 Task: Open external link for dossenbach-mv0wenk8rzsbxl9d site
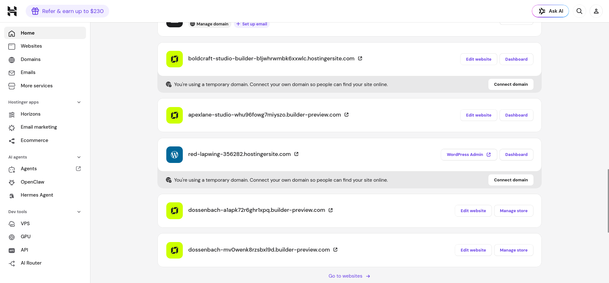(335, 250)
